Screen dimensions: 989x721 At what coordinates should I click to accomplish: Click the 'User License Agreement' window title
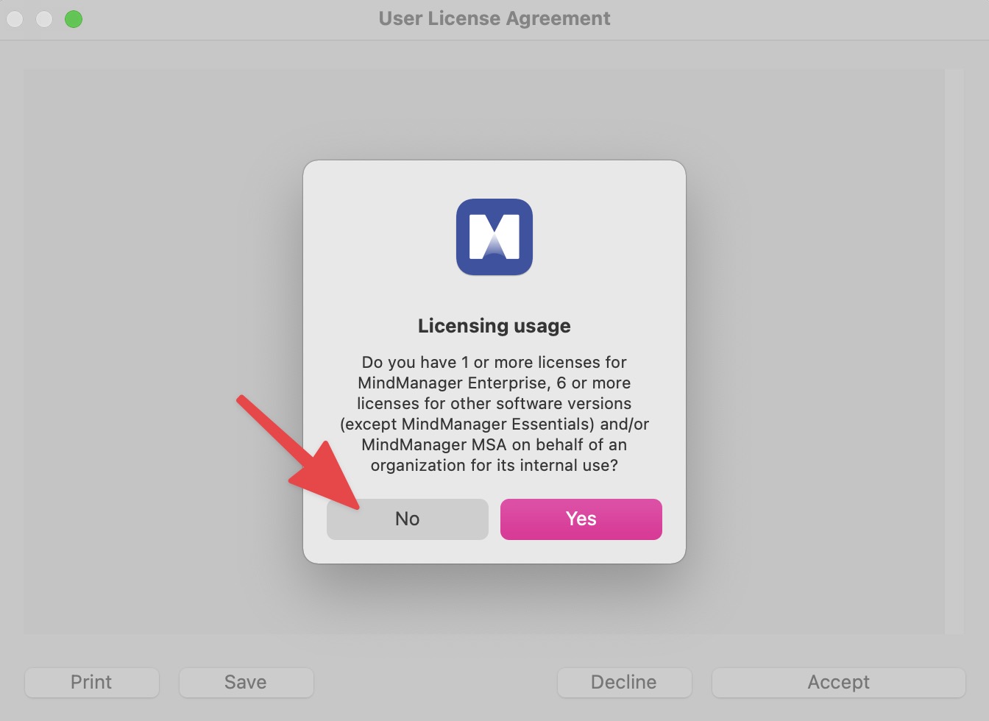pyautogui.click(x=494, y=18)
